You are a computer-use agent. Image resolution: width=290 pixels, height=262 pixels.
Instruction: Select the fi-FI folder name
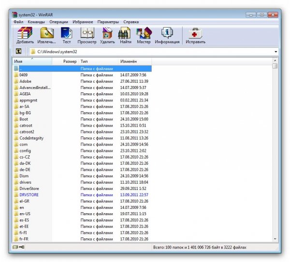coord(23,233)
